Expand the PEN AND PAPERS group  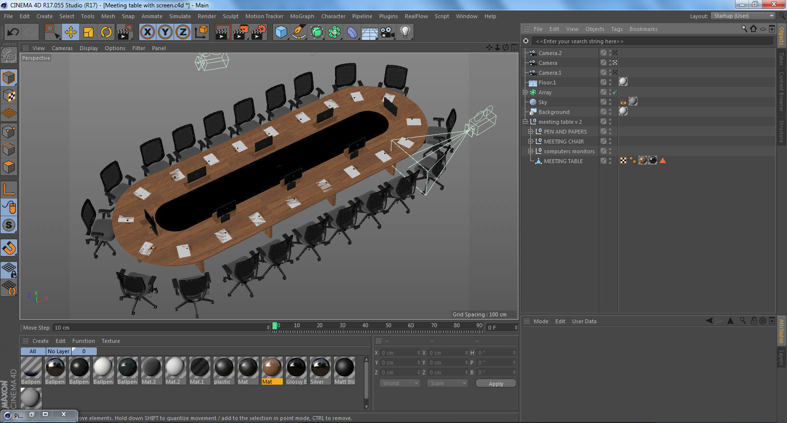point(531,132)
